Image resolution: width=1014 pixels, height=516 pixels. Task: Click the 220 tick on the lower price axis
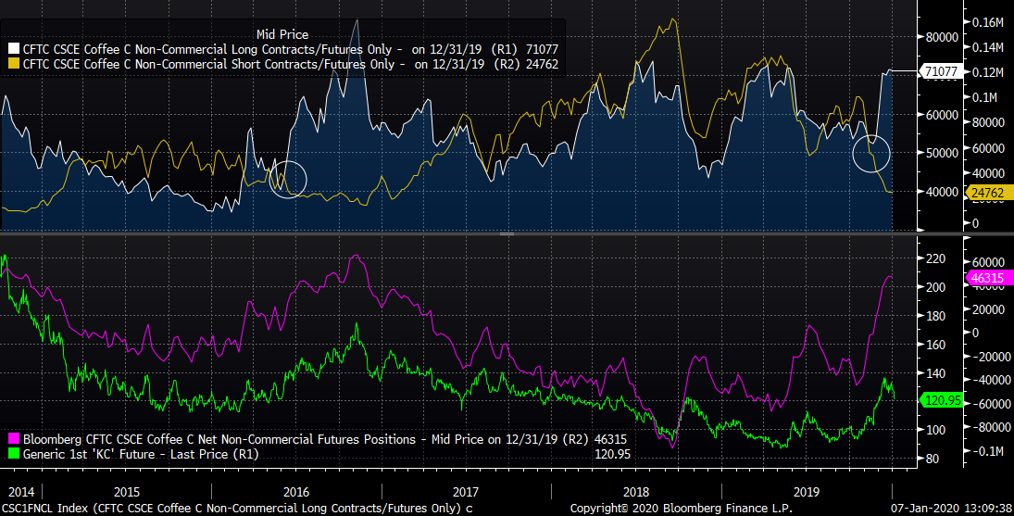click(x=936, y=258)
